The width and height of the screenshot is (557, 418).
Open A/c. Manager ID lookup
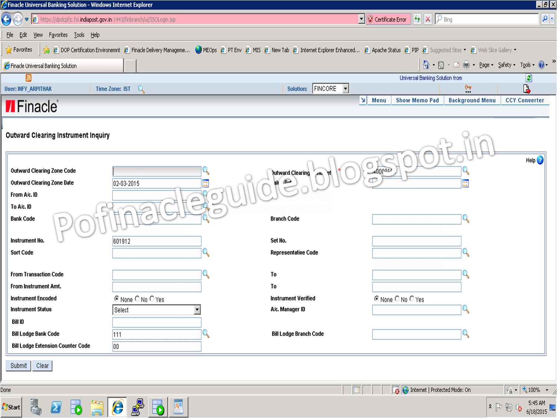(x=466, y=309)
